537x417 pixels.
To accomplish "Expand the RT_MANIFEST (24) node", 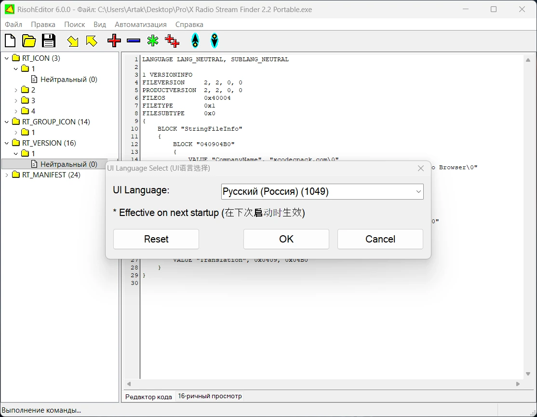I will point(6,175).
